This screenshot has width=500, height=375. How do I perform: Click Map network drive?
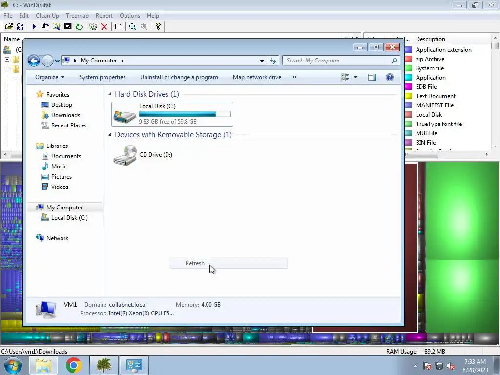coord(257,77)
